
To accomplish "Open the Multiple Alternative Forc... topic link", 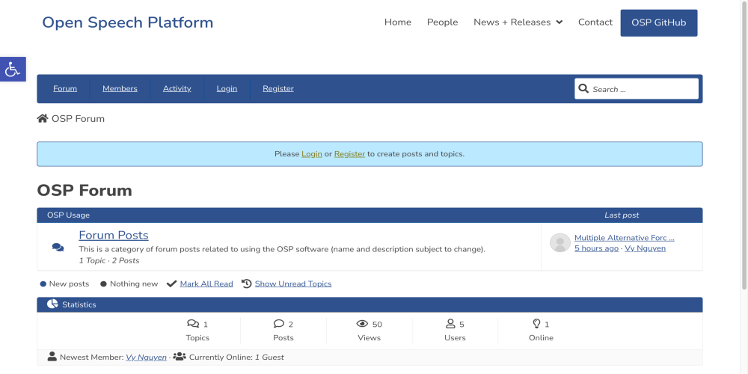I will click(624, 238).
